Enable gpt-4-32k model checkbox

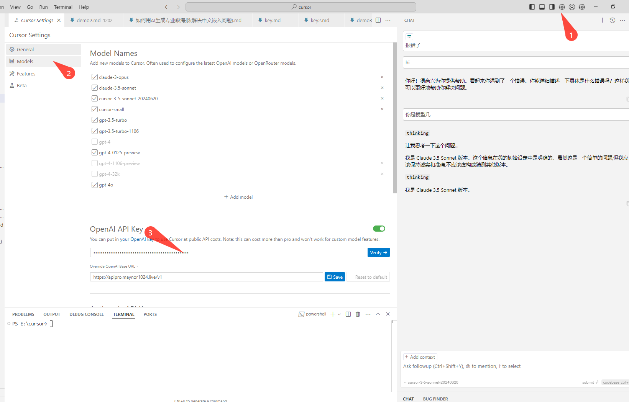point(95,174)
